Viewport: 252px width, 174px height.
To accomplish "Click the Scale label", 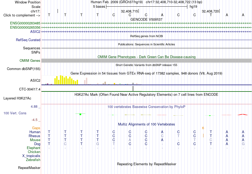I will [x=36, y=7].
